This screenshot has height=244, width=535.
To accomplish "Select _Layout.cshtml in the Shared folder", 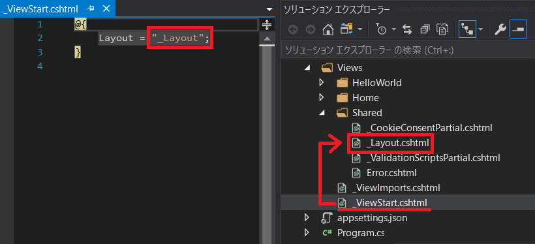I will (x=397, y=144).
